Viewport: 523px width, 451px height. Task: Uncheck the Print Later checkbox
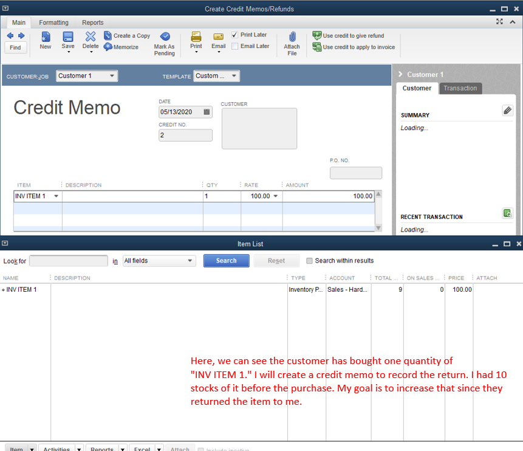point(235,35)
